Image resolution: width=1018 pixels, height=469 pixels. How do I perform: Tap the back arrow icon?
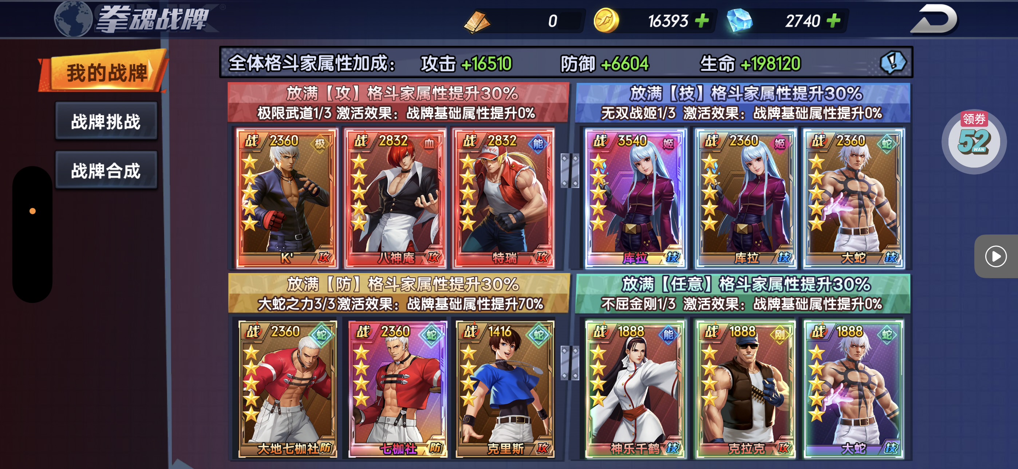(x=934, y=19)
